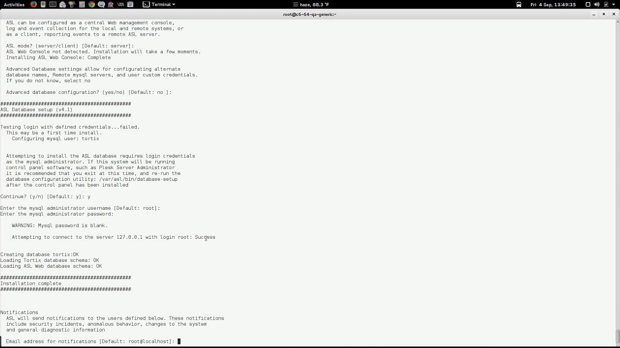Image resolution: width=620 pixels, height=348 pixels.
Task: Click 'Advanced Database settings allow' line
Action: 93,69
